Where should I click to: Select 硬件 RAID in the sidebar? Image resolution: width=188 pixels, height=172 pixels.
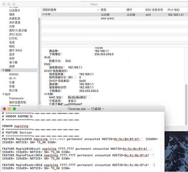(16, 50)
